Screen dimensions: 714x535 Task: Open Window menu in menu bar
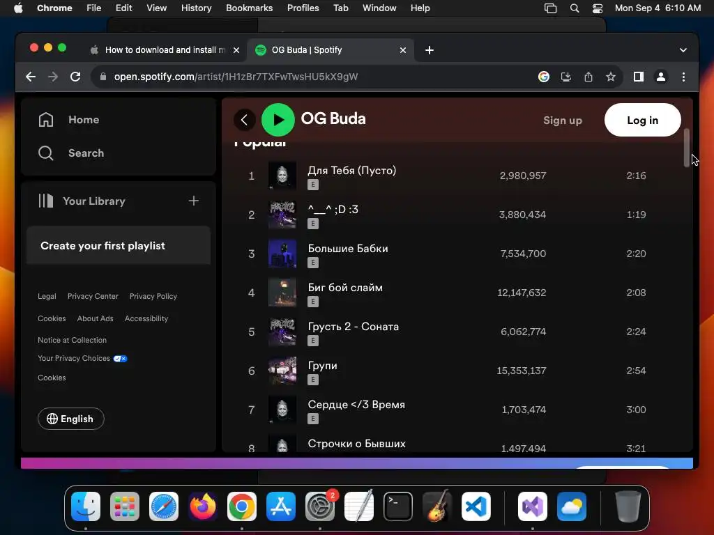point(379,8)
